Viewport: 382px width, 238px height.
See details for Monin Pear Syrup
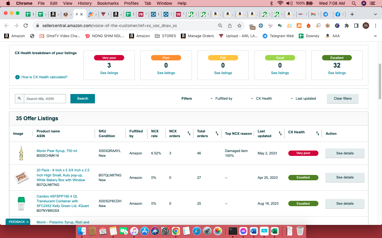pos(345,153)
